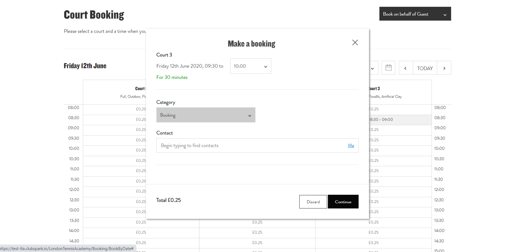Select the 14:00 slot in middle court column
Image resolution: width=518 pixels, height=252 pixels.
click(x=257, y=232)
